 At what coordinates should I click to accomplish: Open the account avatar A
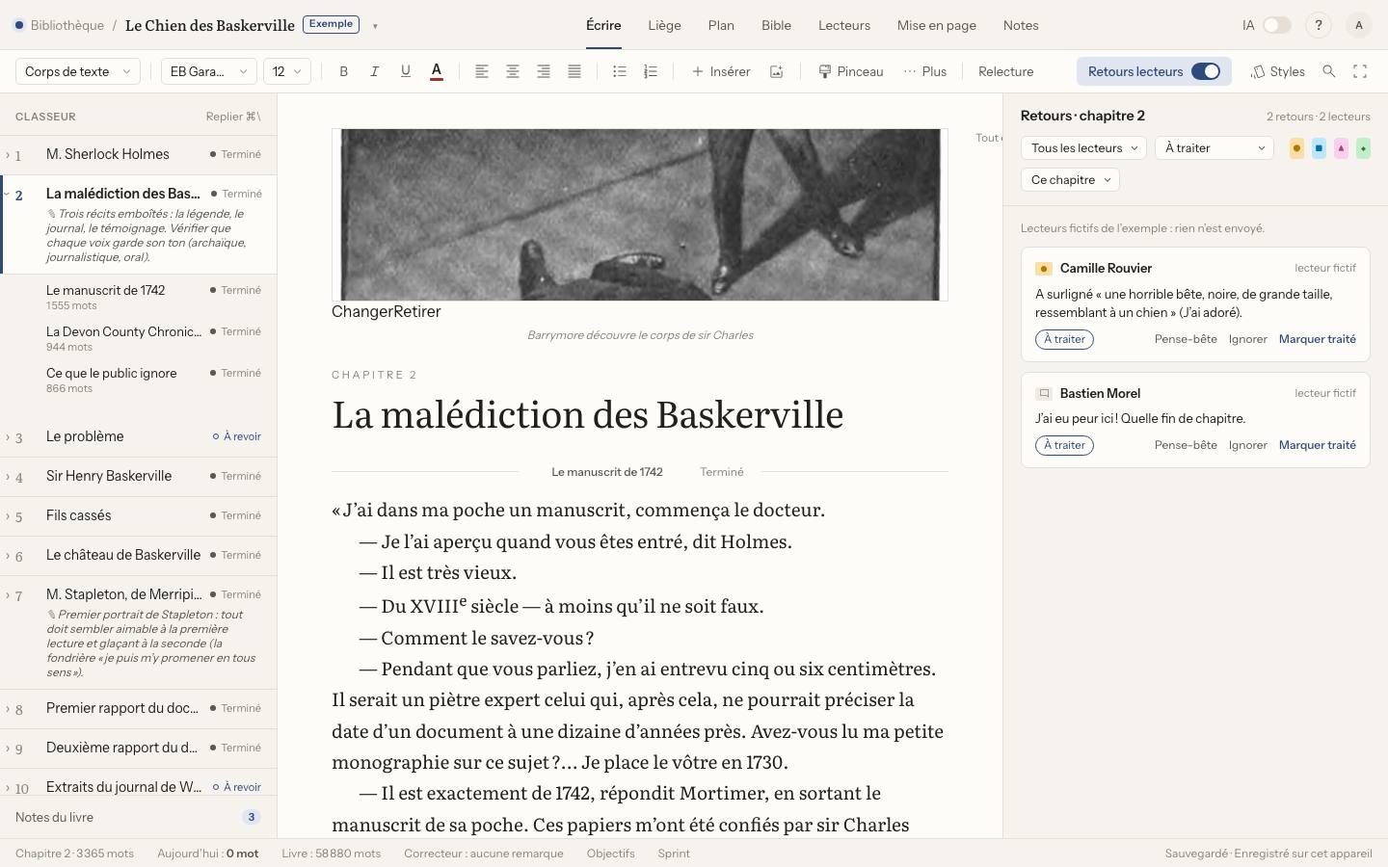1359,25
